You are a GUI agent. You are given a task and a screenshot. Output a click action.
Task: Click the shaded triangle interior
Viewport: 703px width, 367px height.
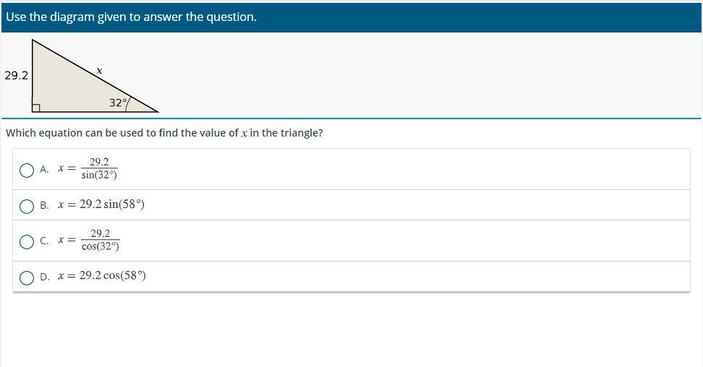tap(65, 87)
